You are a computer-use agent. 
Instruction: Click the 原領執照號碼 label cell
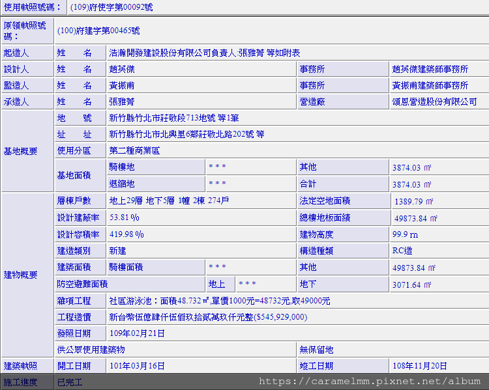(27, 31)
